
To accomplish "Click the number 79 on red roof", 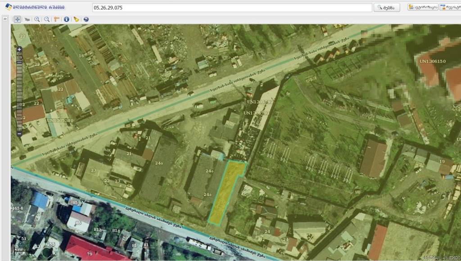I will click(x=90, y=254).
